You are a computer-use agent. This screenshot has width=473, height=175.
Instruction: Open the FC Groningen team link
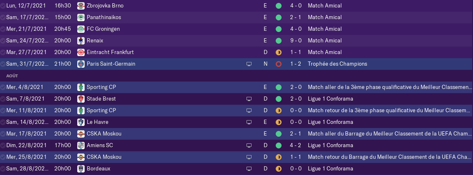(x=103, y=29)
